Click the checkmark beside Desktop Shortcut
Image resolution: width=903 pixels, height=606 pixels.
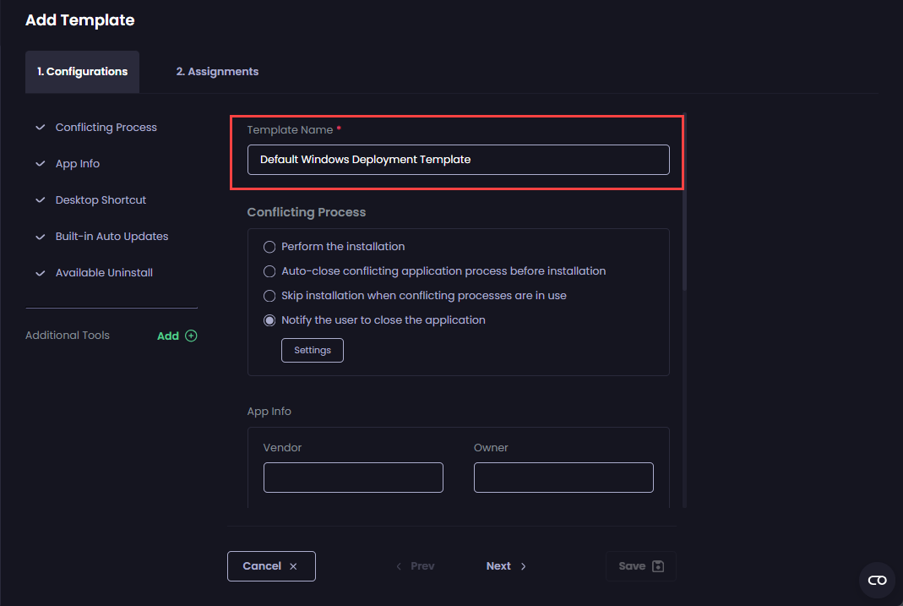40,199
